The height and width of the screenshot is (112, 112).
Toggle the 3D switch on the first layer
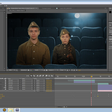click(x=5, y=80)
